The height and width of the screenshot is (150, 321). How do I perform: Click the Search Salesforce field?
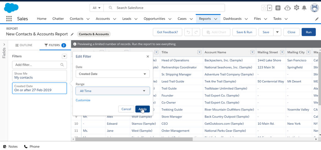(164, 8)
